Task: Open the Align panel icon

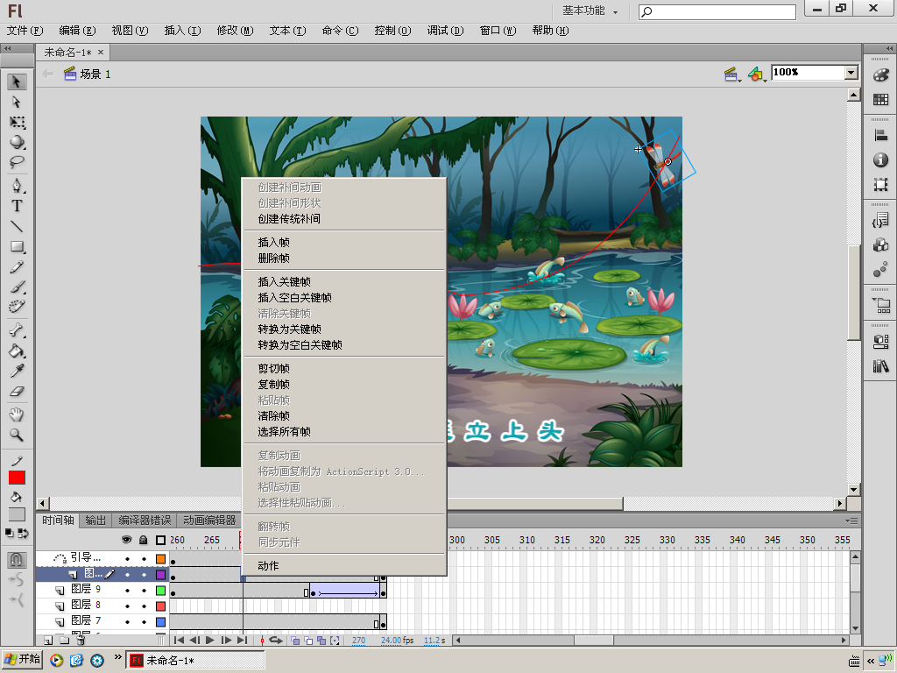Action: (881, 136)
